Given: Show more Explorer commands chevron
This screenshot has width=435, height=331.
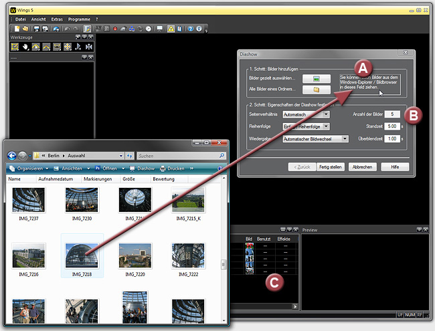Looking at the screenshot, I should pyautogui.click(x=191, y=169).
